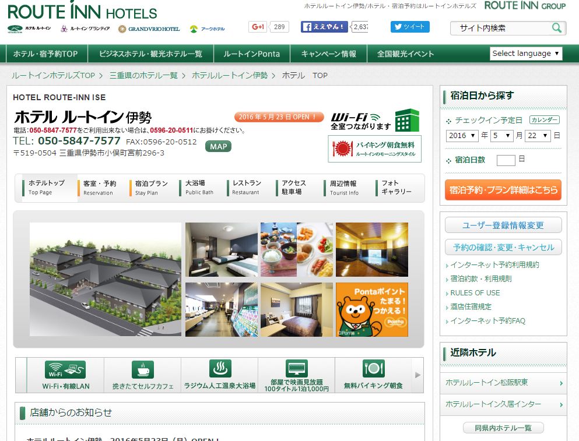Open the restaurant interior photo thumbnail
579x441 pixels.
pos(222,309)
